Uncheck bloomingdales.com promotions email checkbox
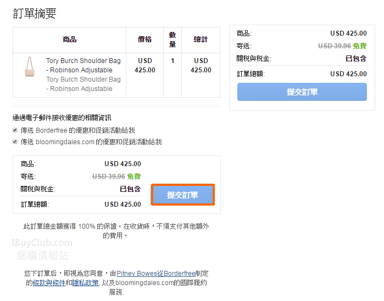This screenshot has height=301, width=384. [x=15, y=141]
